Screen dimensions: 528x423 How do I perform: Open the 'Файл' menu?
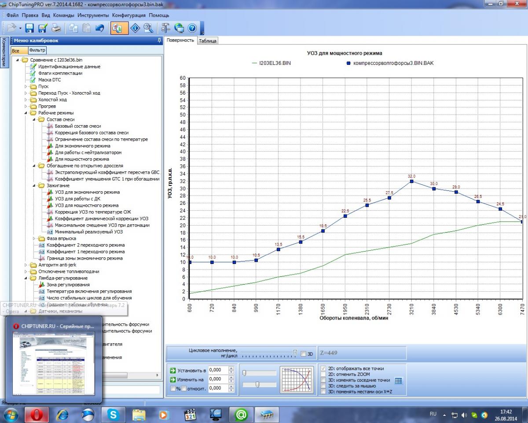12,15
